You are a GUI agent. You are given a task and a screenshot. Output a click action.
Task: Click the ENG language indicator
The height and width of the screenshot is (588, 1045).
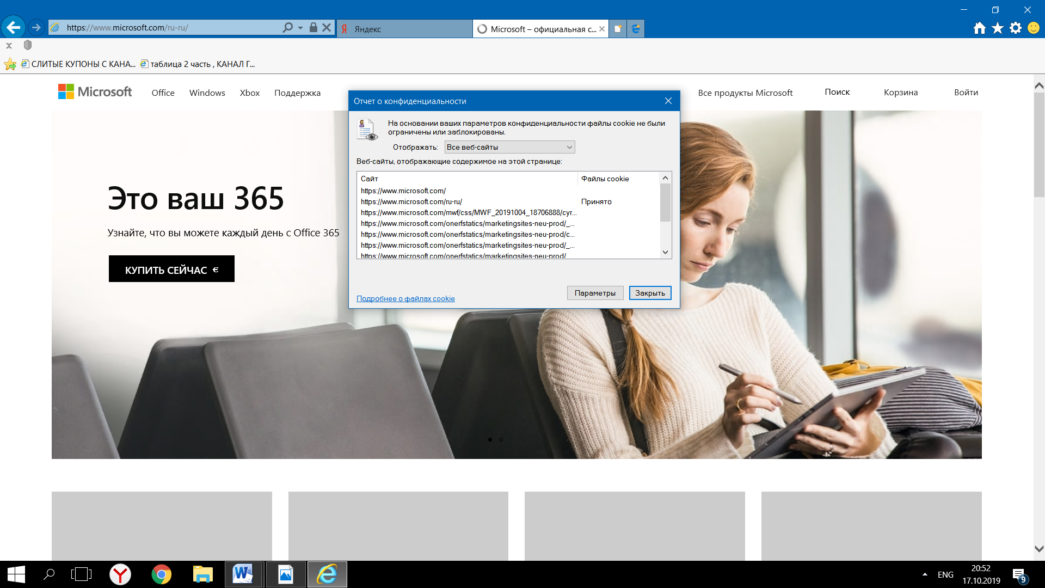coord(945,574)
